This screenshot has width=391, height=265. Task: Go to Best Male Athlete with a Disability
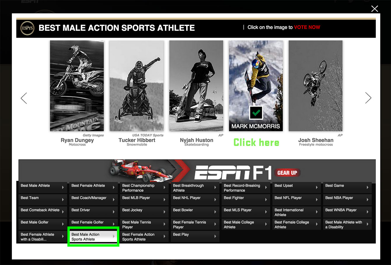pos(347,224)
